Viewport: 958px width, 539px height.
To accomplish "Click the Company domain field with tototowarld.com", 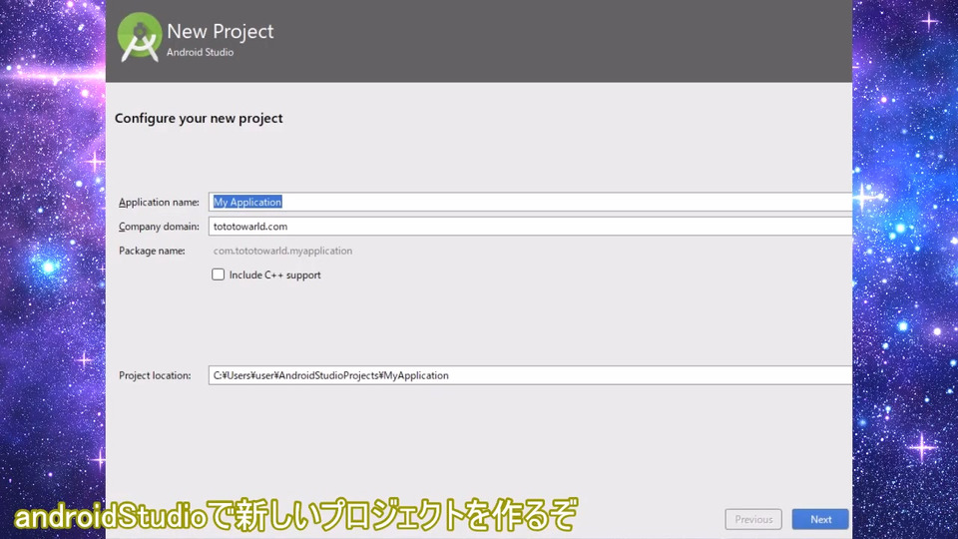I will point(530,227).
